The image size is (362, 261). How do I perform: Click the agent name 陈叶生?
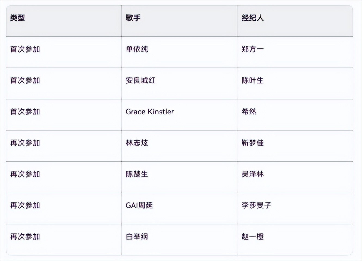[252, 80]
